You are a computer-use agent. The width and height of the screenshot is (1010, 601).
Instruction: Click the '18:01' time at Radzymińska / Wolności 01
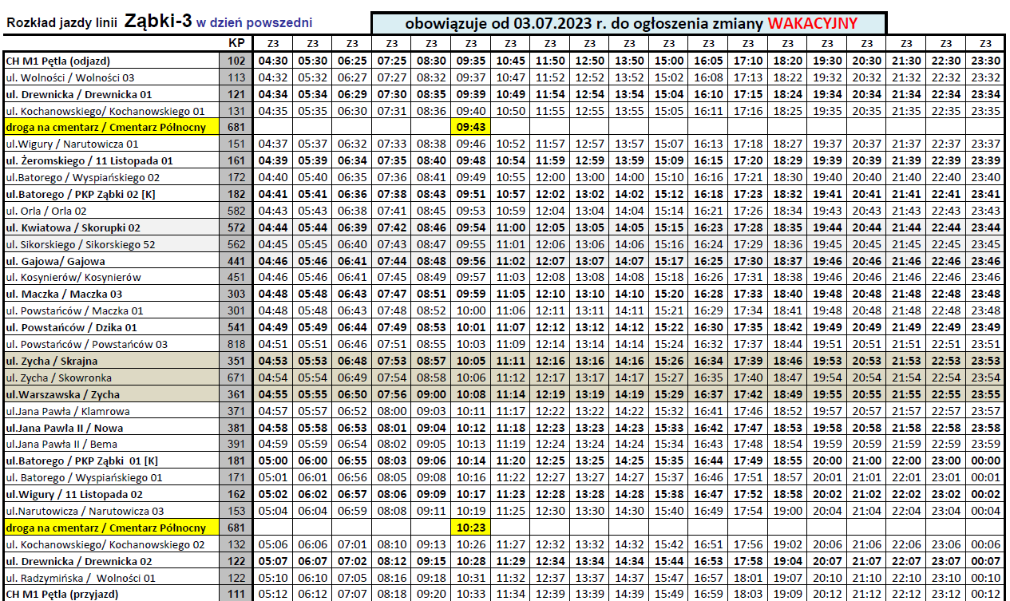(748, 578)
